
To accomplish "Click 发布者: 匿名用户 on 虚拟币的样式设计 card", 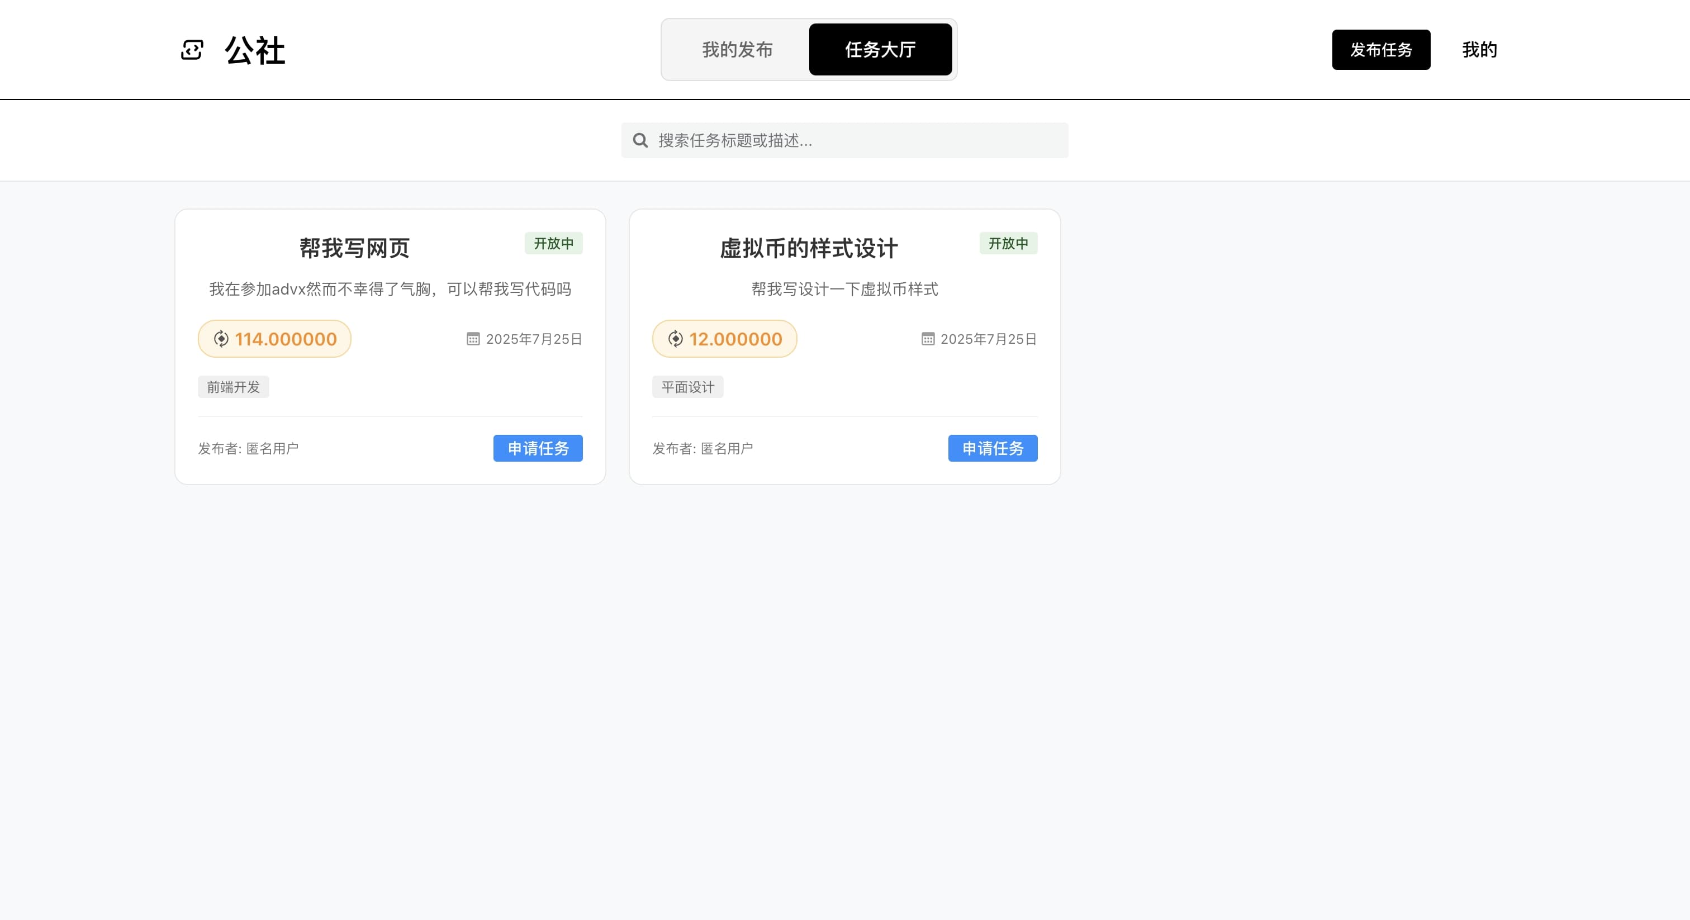I will pos(702,449).
